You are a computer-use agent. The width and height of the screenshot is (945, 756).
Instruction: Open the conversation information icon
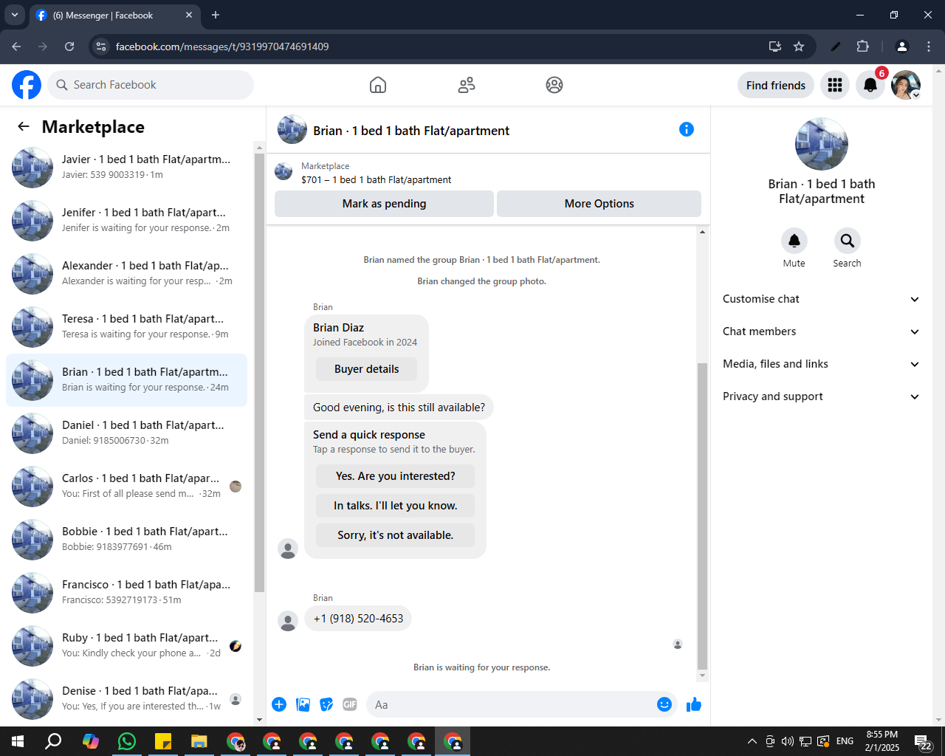pyautogui.click(x=687, y=129)
